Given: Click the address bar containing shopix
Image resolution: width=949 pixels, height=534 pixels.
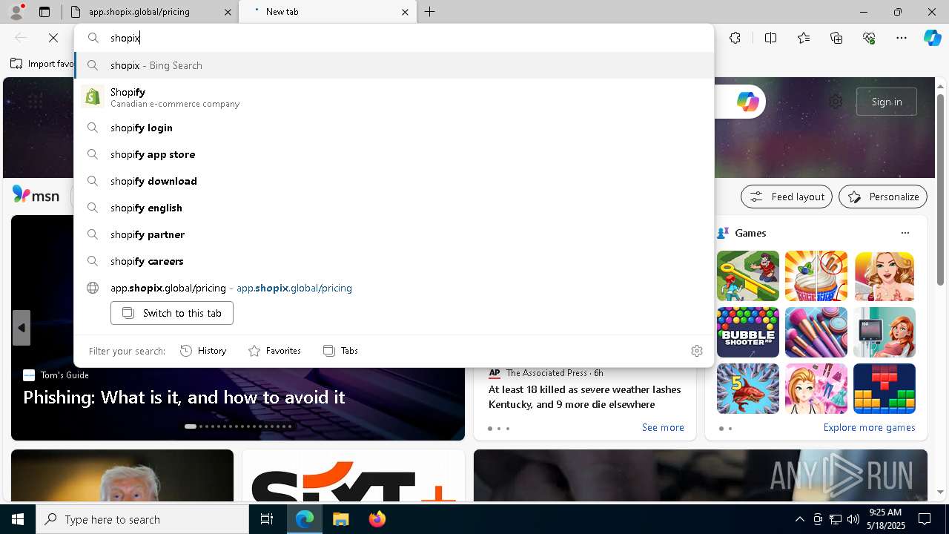Looking at the screenshot, I should [394, 38].
